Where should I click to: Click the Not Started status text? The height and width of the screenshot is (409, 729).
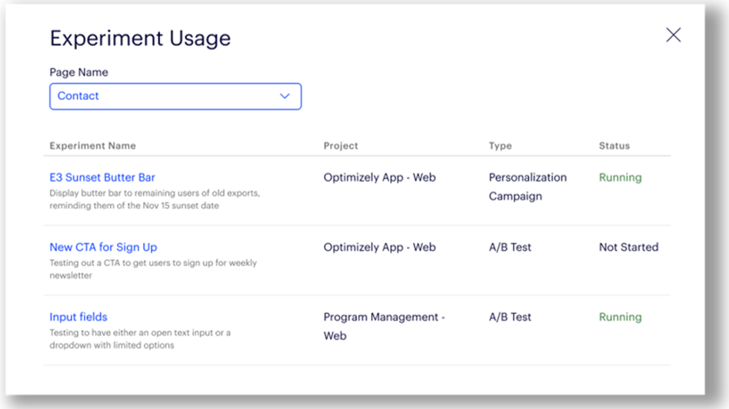[628, 248]
